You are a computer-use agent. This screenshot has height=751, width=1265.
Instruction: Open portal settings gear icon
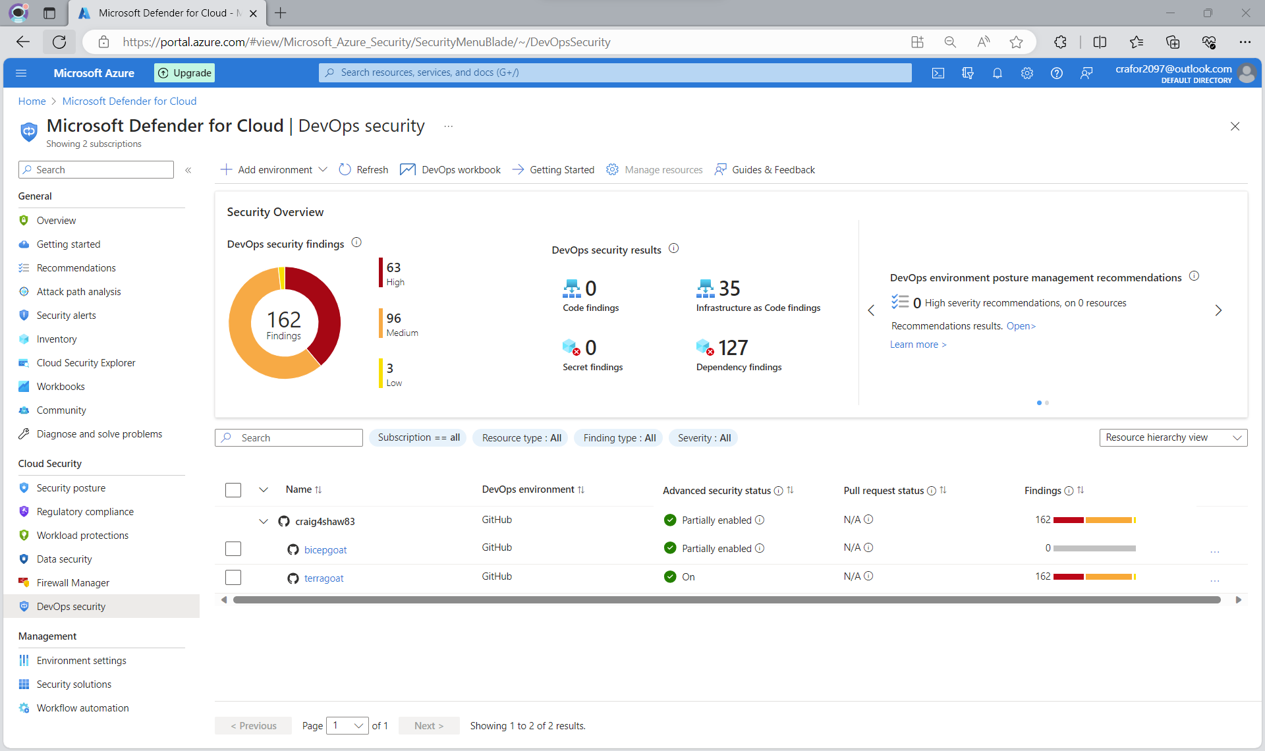[x=1026, y=73]
